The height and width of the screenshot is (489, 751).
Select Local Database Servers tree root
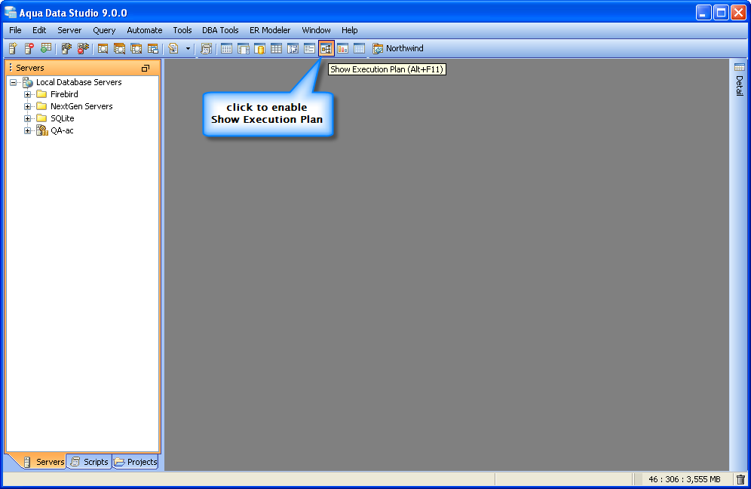[x=79, y=82]
